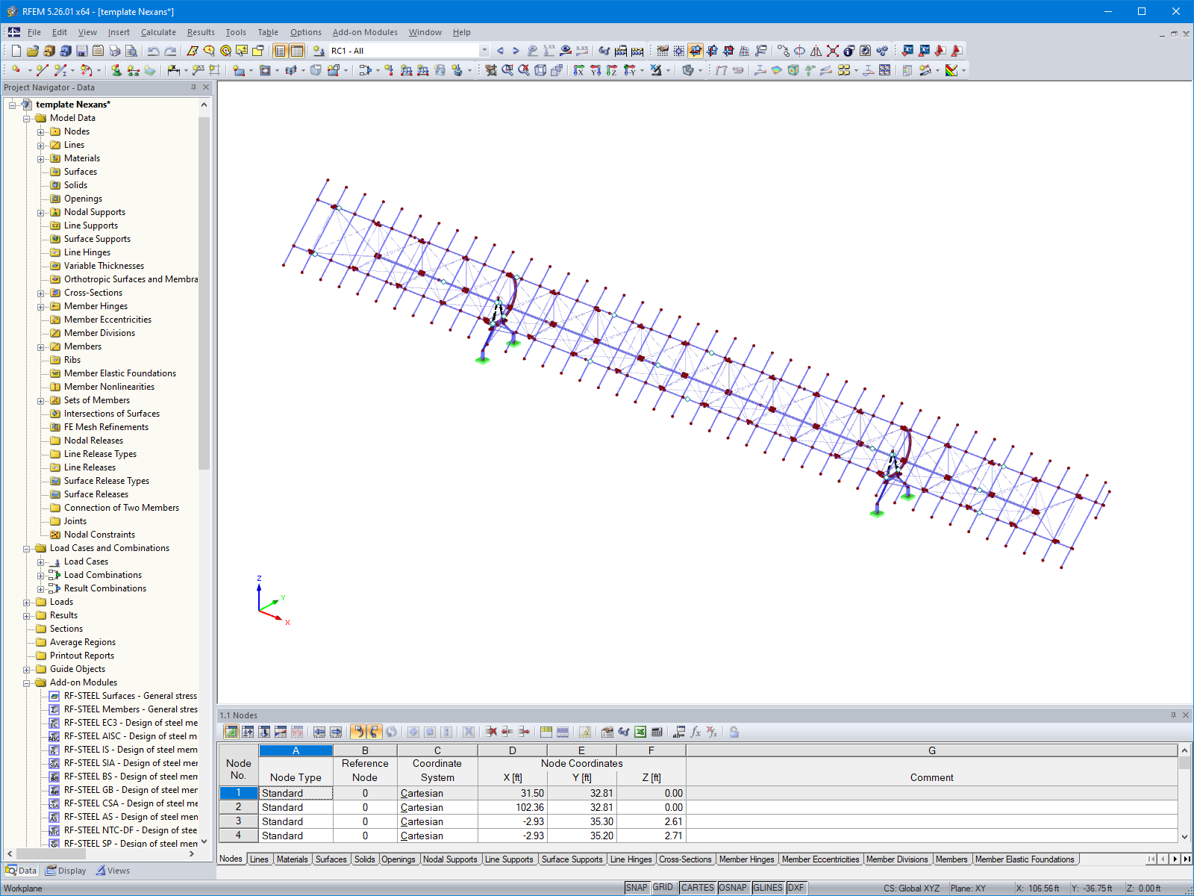
Task: Click the zoom window magnifier icon in second toolbar
Action: [507, 70]
